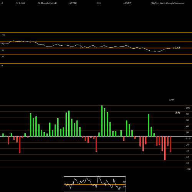Image resolution: width=192 pixels, height=192 pixels.
Task: Click the RSI axis label 0
Action: coord(2,66)
